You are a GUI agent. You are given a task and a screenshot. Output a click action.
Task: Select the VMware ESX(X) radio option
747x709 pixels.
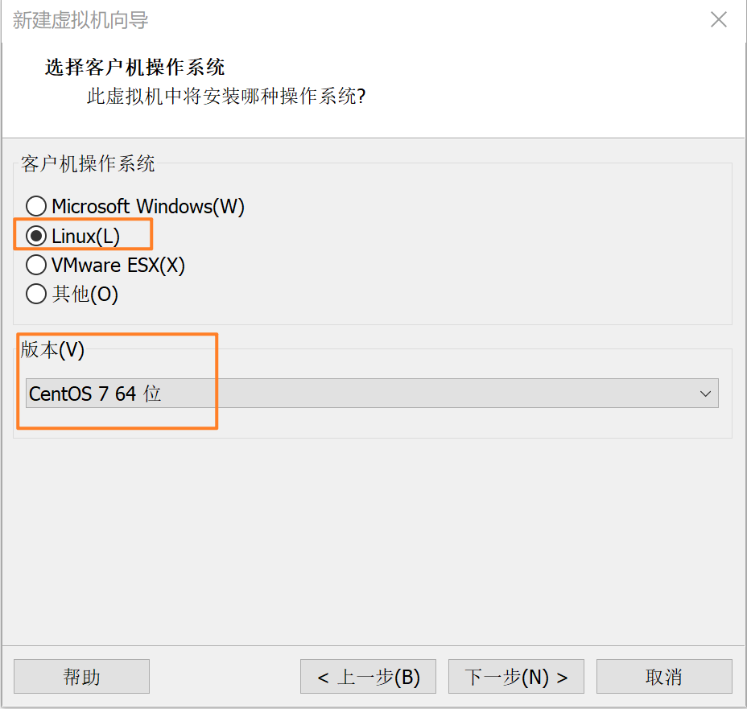(x=36, y=265)
